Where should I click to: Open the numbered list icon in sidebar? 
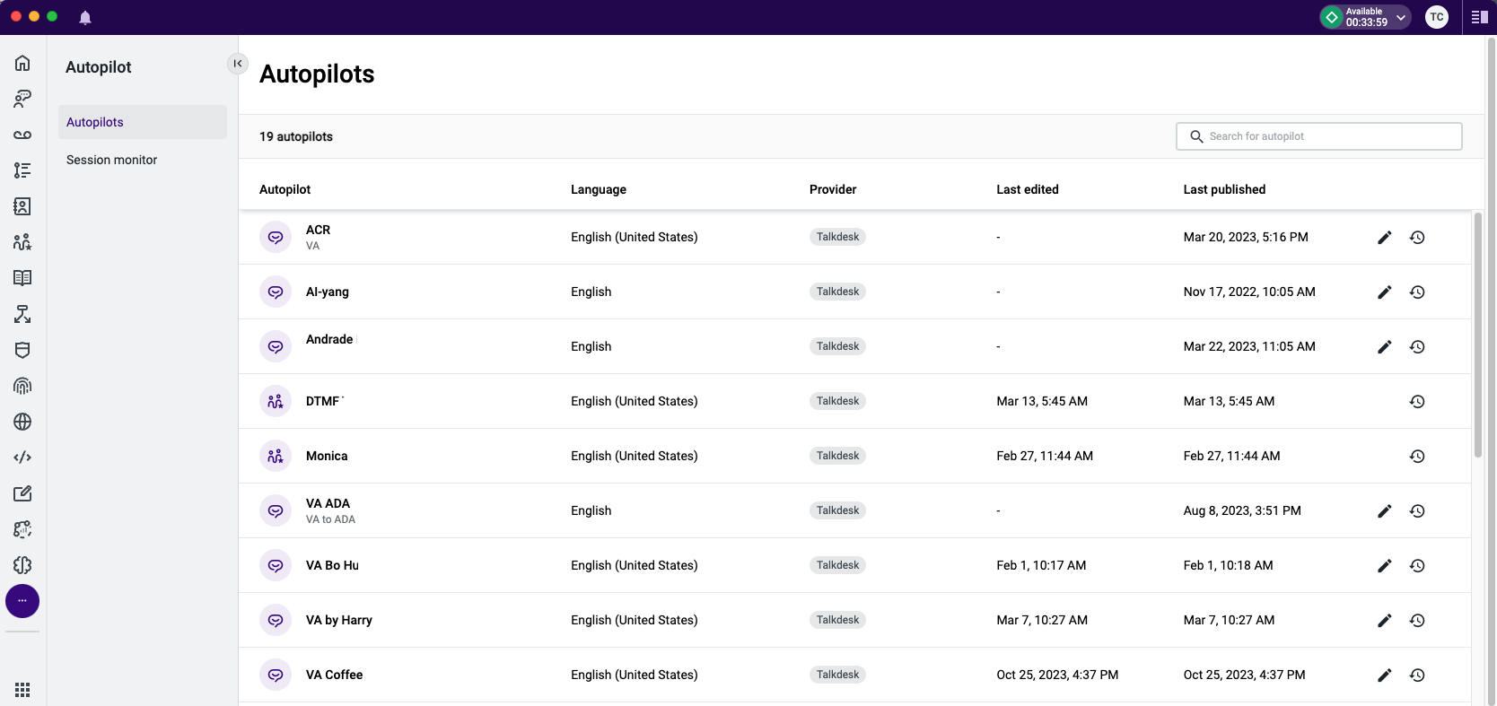point(22,170)
